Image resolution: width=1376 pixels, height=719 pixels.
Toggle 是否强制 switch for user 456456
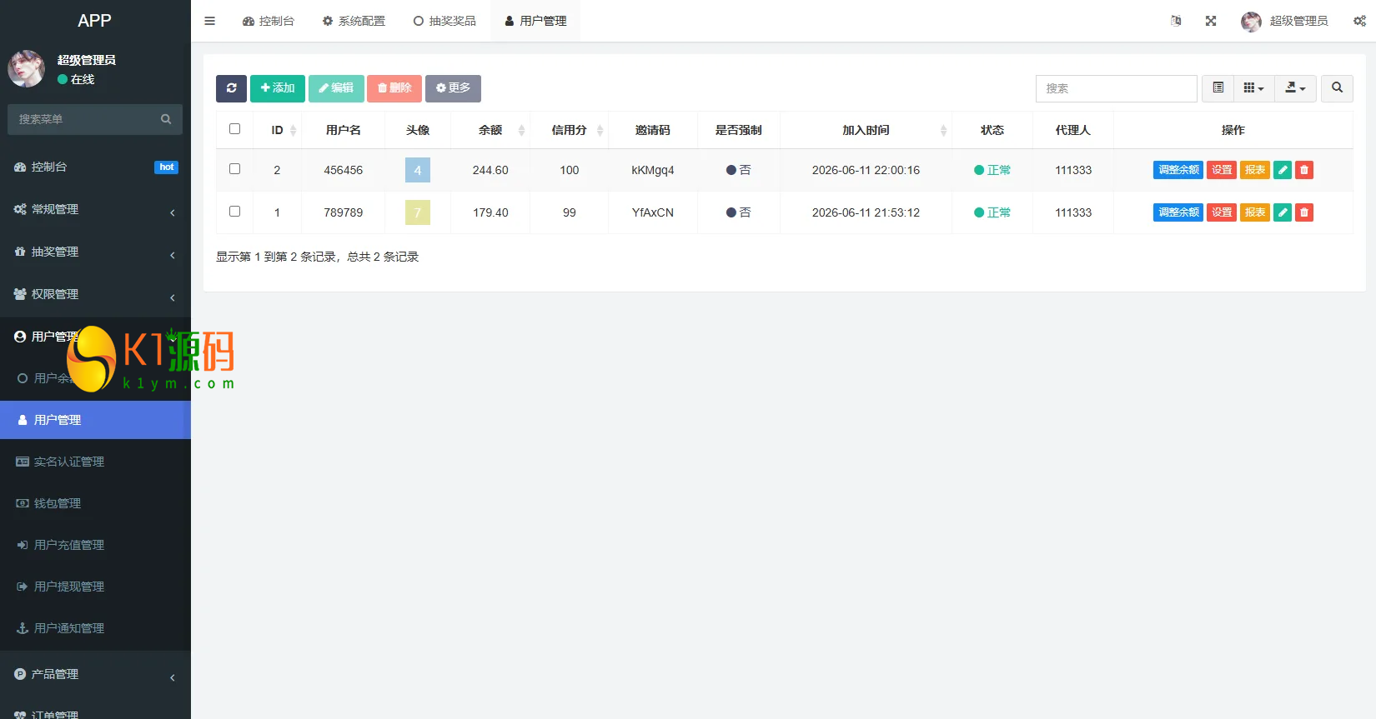coord(738,170)
